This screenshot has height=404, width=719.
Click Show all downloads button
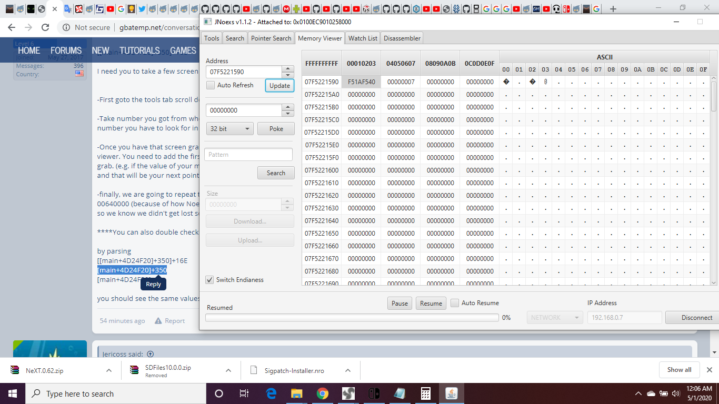679,370
